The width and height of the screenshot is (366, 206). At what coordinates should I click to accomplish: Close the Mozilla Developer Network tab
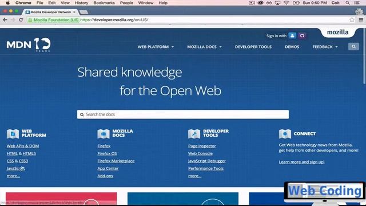74,12
